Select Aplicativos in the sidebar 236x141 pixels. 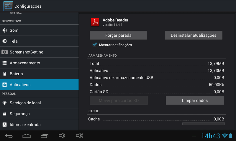tap(39, 85)
